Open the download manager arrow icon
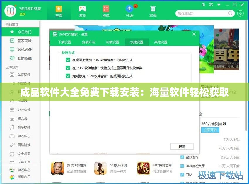This screenshot has width=249, height=184. click(x=241, y=13)
